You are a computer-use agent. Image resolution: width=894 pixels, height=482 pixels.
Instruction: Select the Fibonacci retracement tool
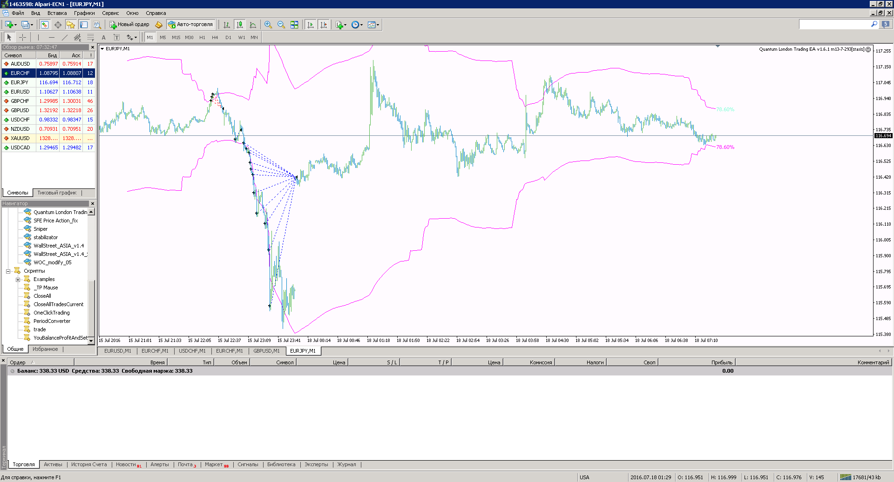(90, 37)
